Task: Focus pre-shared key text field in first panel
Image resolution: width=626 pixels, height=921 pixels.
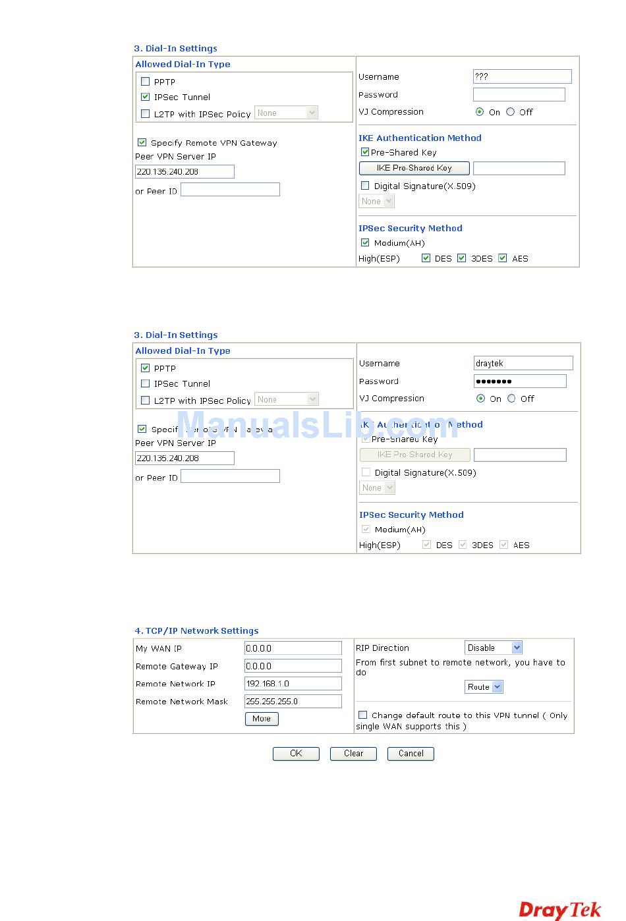Action: (519, 168)
